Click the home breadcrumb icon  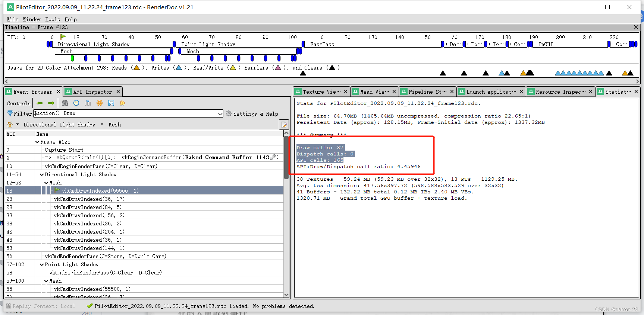pos(10,125)
